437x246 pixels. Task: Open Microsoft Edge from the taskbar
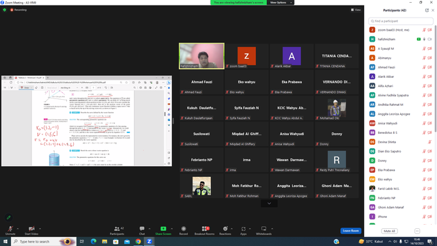[x=94, y=241]
